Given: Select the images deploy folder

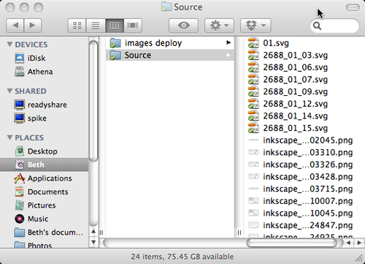Looking at the screenshot, I should [170, 43].
